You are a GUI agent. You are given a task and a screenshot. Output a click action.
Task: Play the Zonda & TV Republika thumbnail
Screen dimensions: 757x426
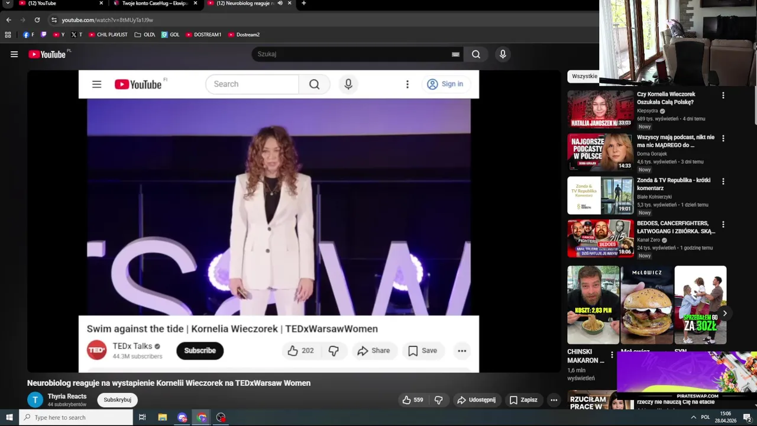[600, 195]
